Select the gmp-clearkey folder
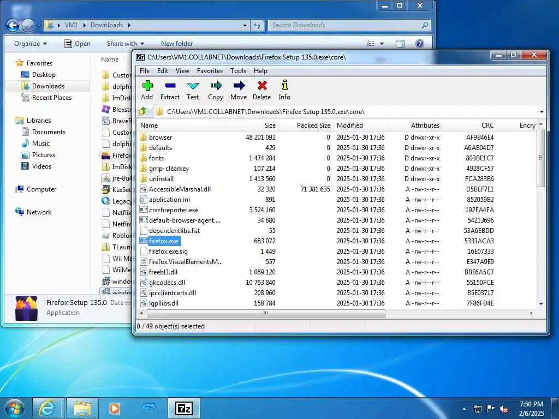This screenshot has width=559, height=419. pos(169,169)
